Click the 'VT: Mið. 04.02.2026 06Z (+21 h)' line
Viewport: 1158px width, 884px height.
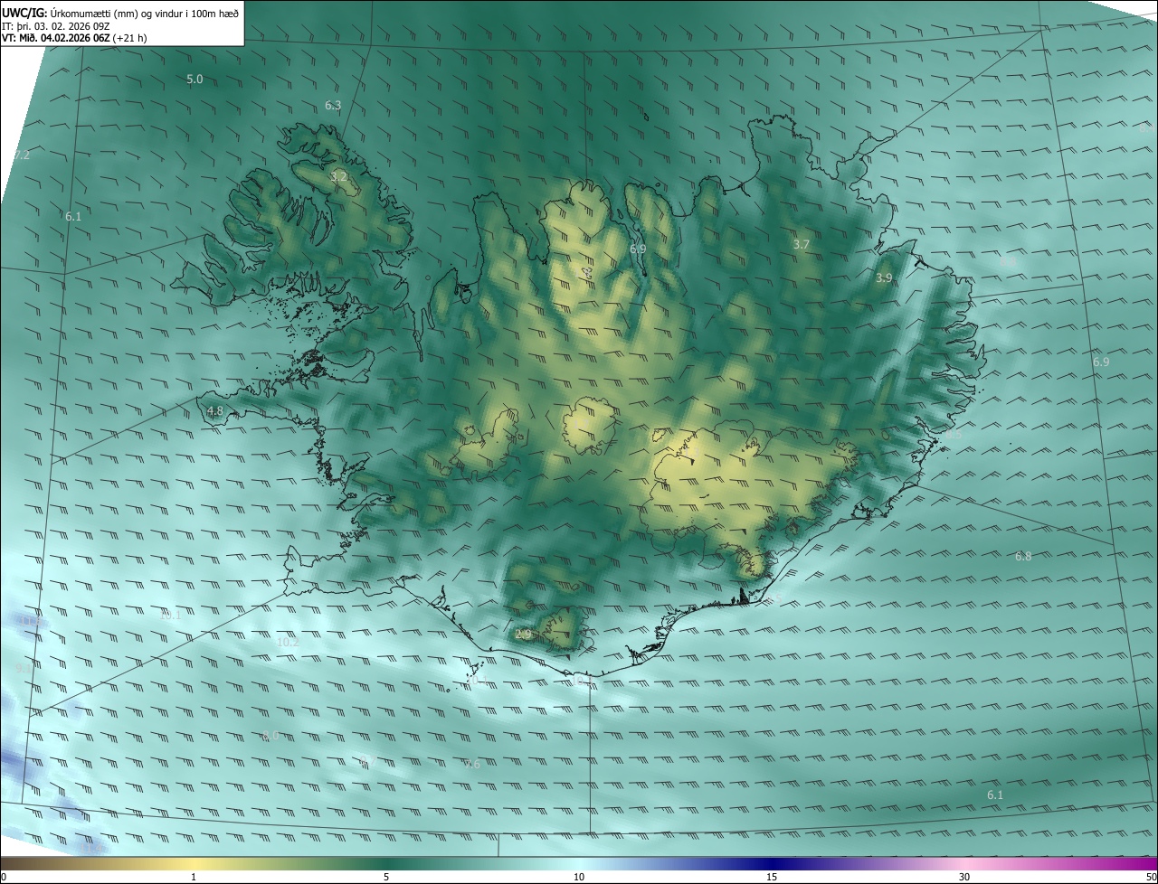(74, 38)
